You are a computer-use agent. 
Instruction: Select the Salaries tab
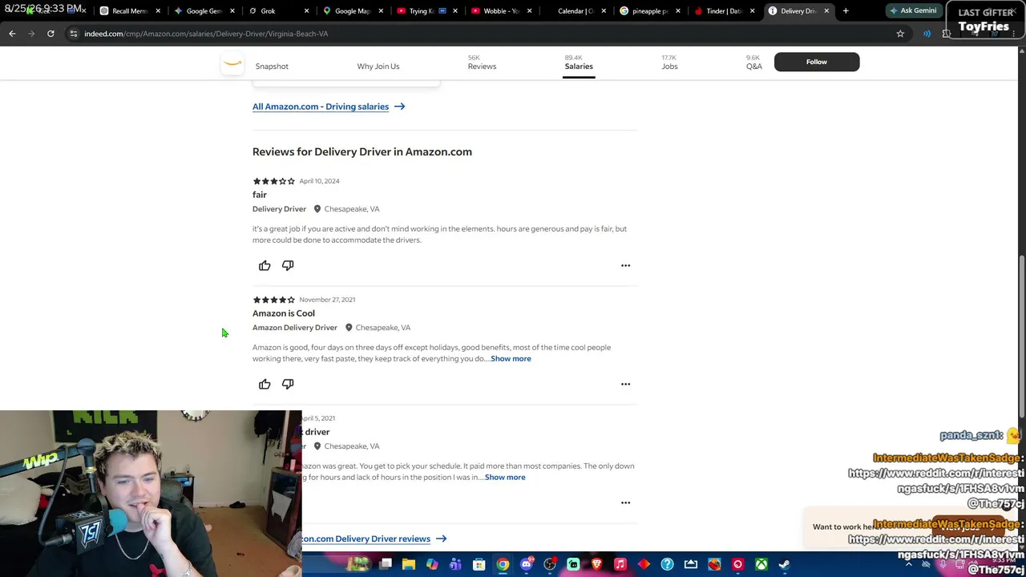[579, 63]
